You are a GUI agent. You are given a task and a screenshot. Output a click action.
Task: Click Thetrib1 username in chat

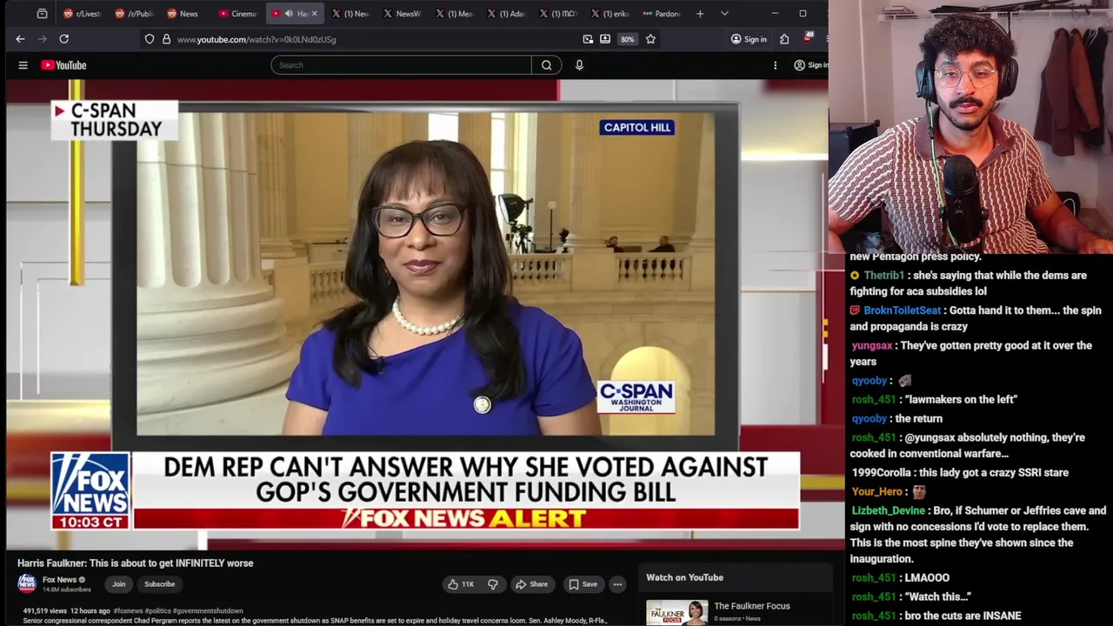tap(883, 276)
